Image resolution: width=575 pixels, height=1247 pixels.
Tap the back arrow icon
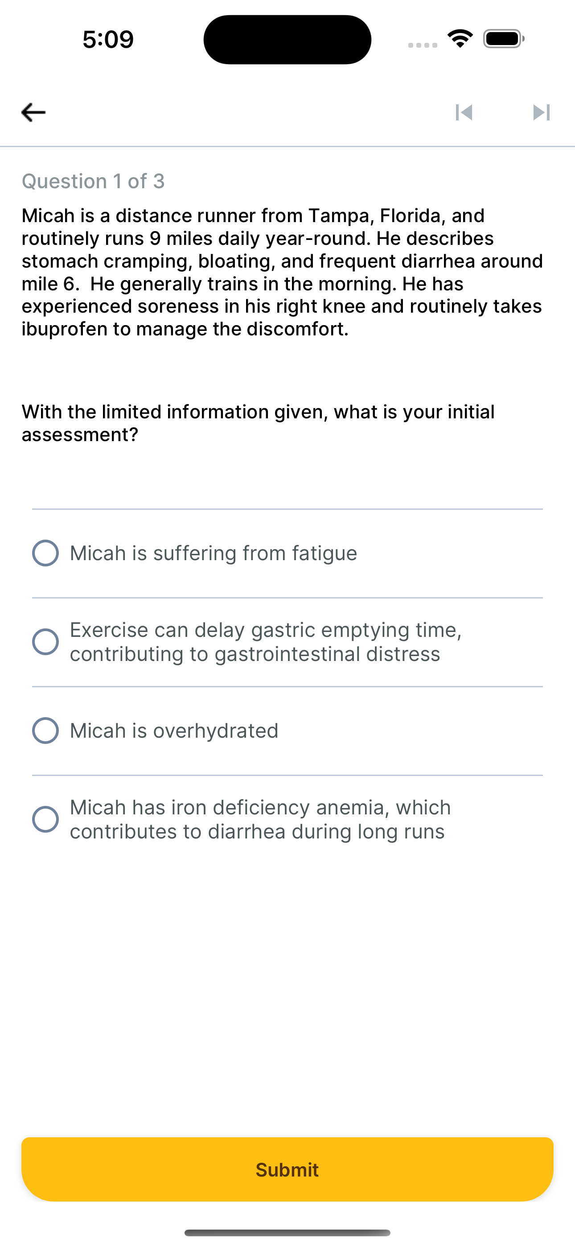coord(33,112)
